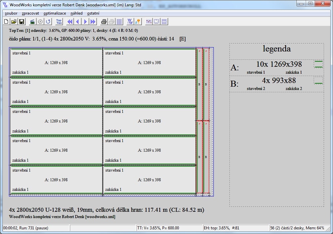The width and height of the screenshot is (333, 234).
Task: Open the soubor menu
Action: click(x=11, y=13)
